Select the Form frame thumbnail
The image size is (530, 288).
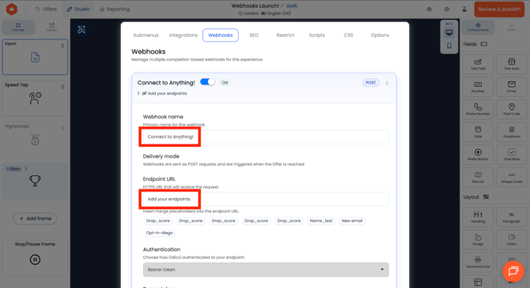pos(35,57)
